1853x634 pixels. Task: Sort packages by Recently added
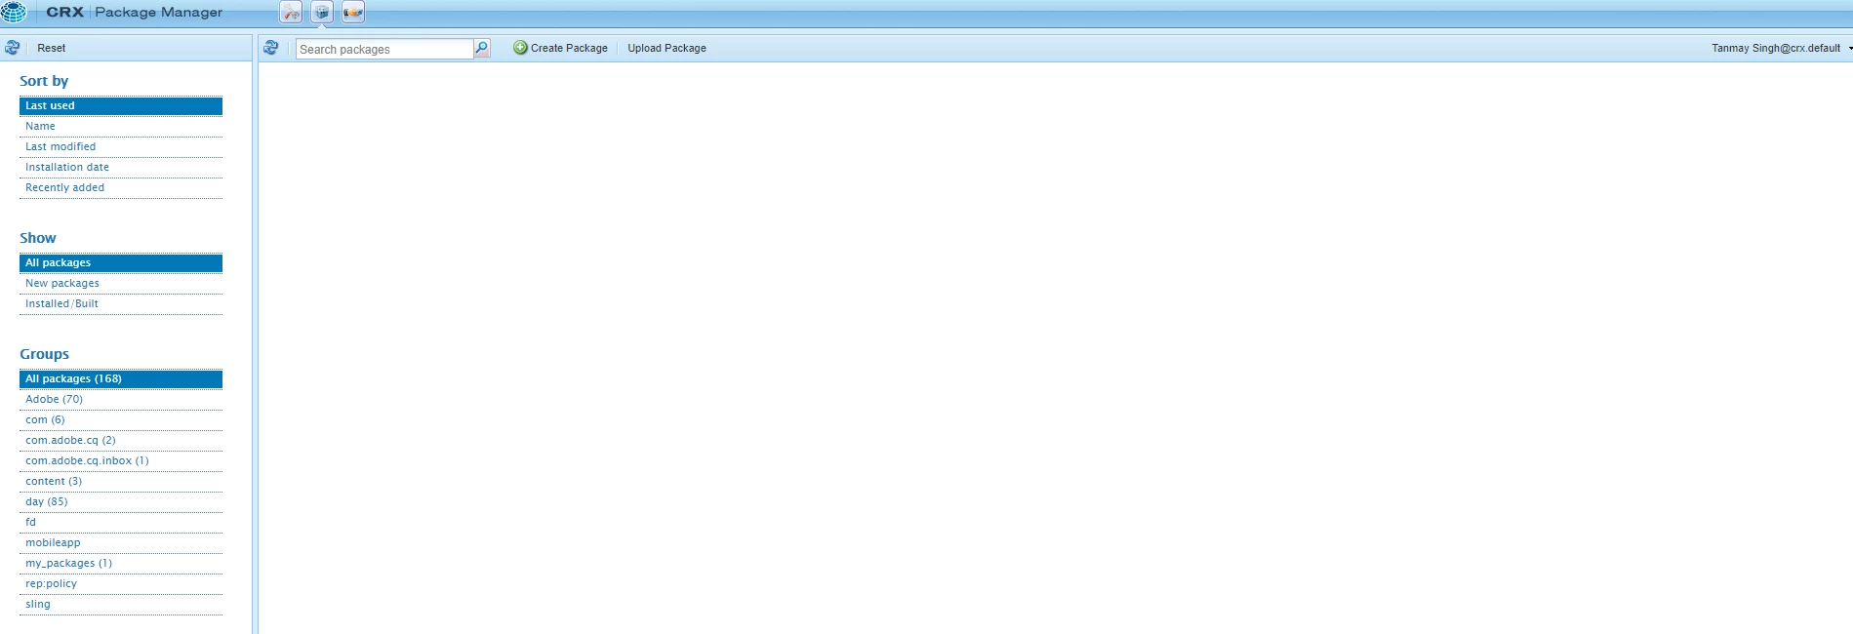click(121, 187)
